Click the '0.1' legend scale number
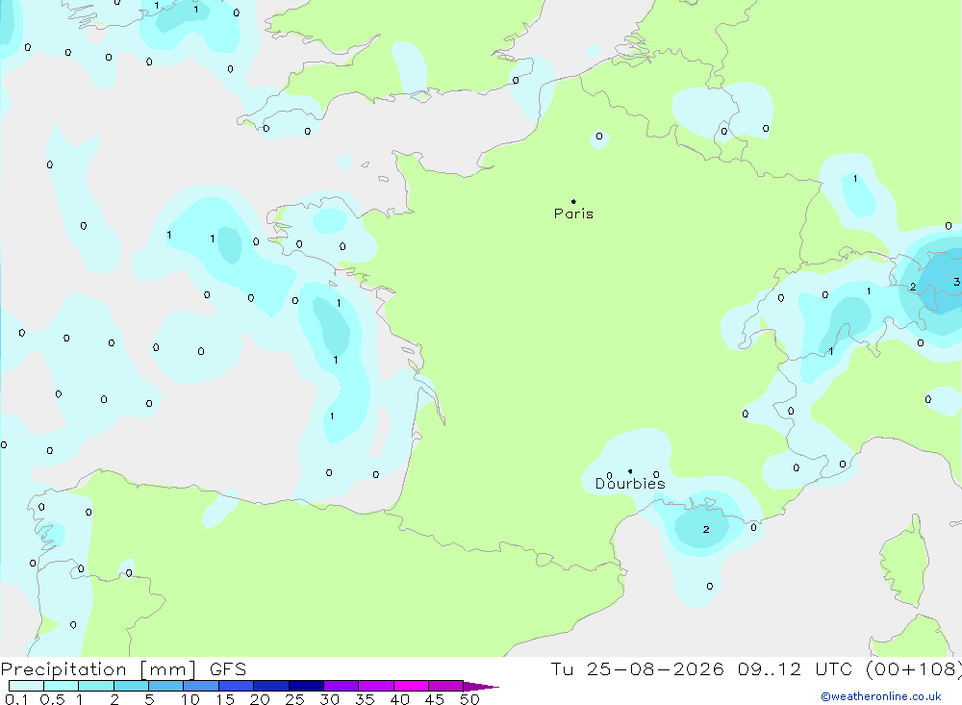This screenshot has height=705, width=962. click(16, 699)
